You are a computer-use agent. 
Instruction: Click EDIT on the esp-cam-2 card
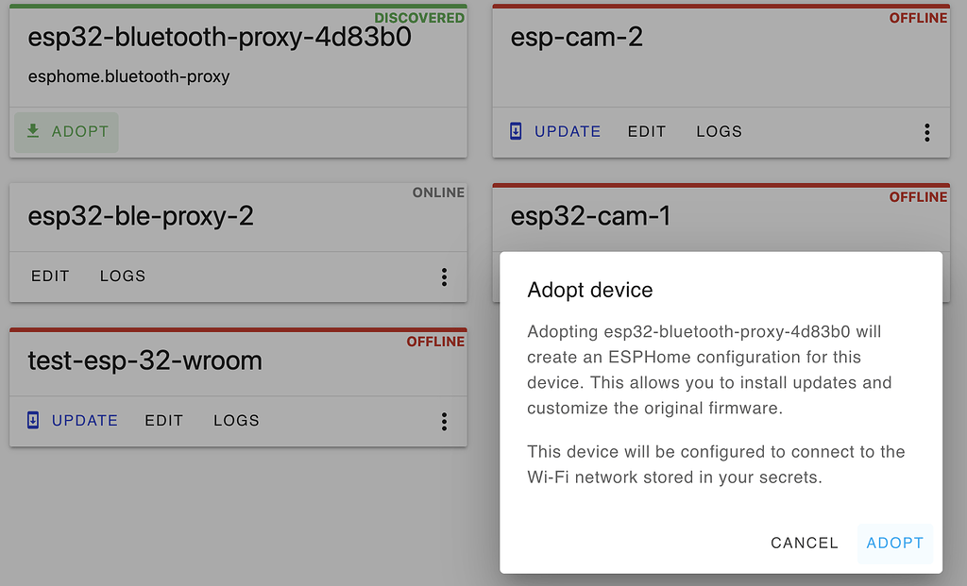coord(647,131)
